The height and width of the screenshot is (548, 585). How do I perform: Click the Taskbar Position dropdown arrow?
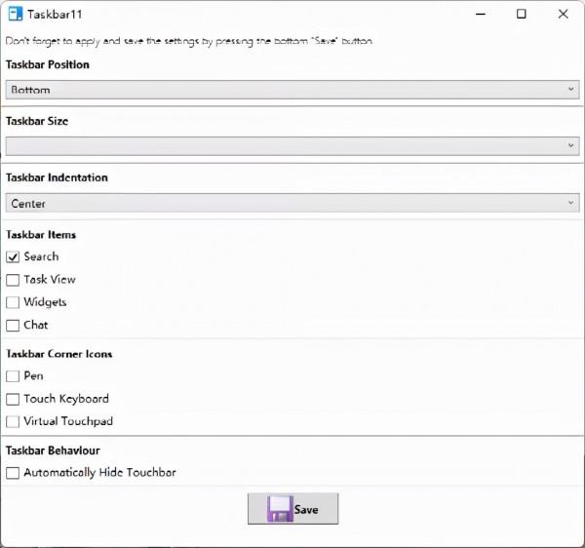(x=571, y=90)
